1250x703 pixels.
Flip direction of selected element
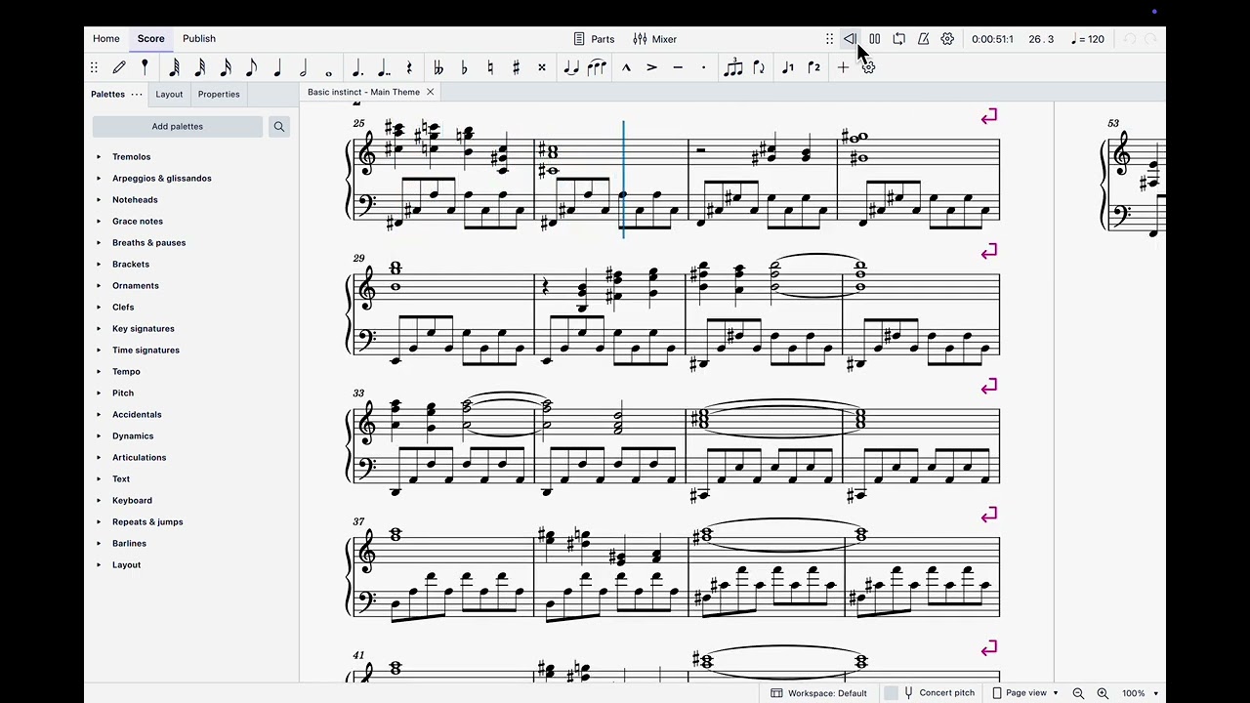point(759,67)
